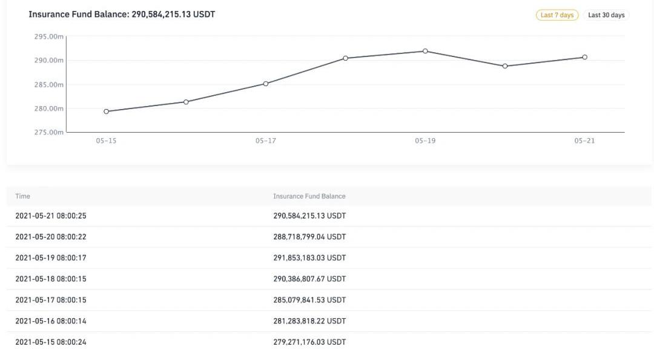Click the 285,079,841.53 USDT balance value
The width and height of the screenshot is (654, 349).
[309, 300]
